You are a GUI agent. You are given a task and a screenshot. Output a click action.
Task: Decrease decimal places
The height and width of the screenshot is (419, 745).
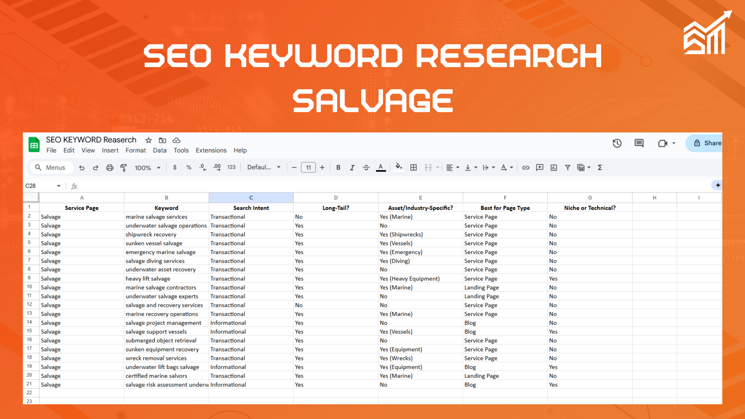coord(203,167)
